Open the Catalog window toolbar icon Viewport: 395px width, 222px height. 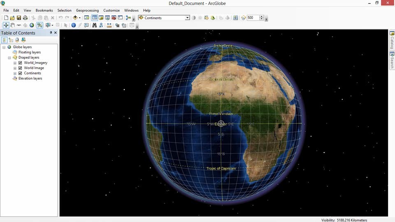[x=101, y=18]
